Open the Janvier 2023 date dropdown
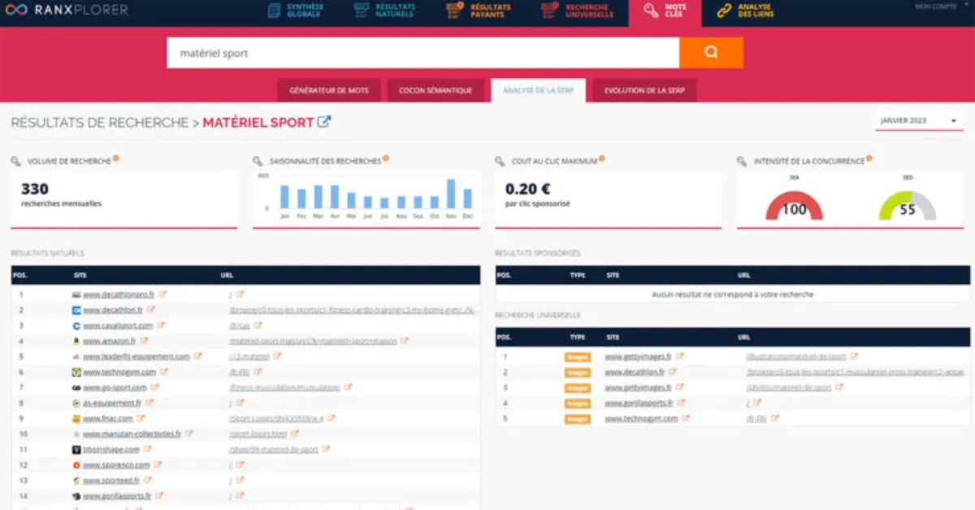 (x=919, y=121)
